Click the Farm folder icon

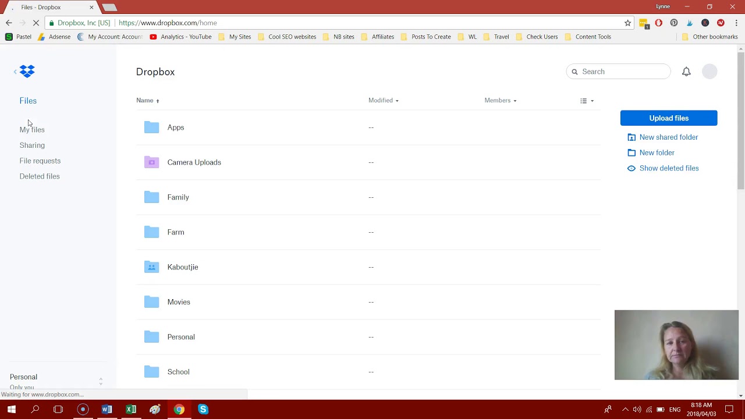151,232
